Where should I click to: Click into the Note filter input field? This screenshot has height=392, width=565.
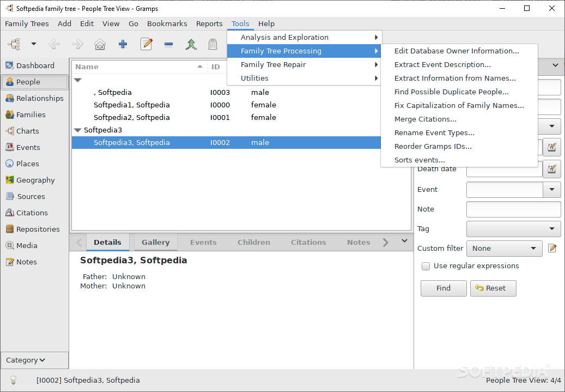pyautogui.click(x=513, y=209)
